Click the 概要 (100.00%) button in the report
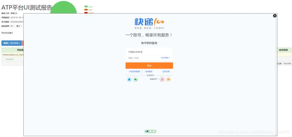 pos(12,43)
